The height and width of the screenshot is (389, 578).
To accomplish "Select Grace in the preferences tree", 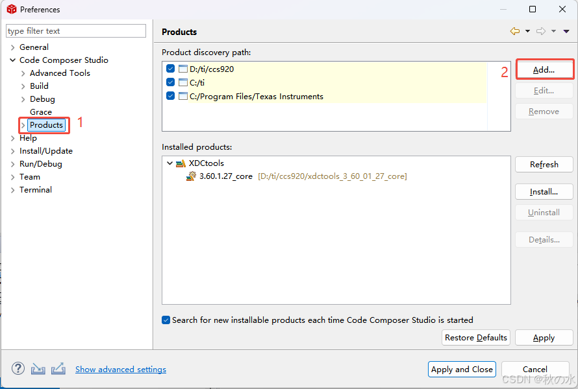I will (x=41, y=112).
